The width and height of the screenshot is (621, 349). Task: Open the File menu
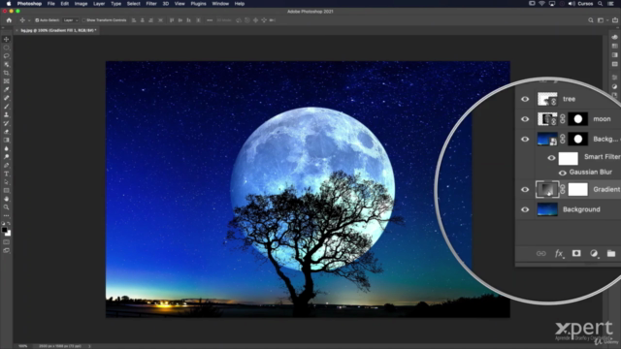[51, 4]
